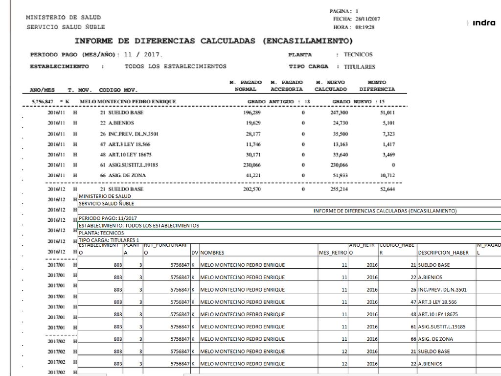Click the calculated amount 255,214
Image resolution: width=501 pixels, height=376 pixels.
click(x=340, y=189)
